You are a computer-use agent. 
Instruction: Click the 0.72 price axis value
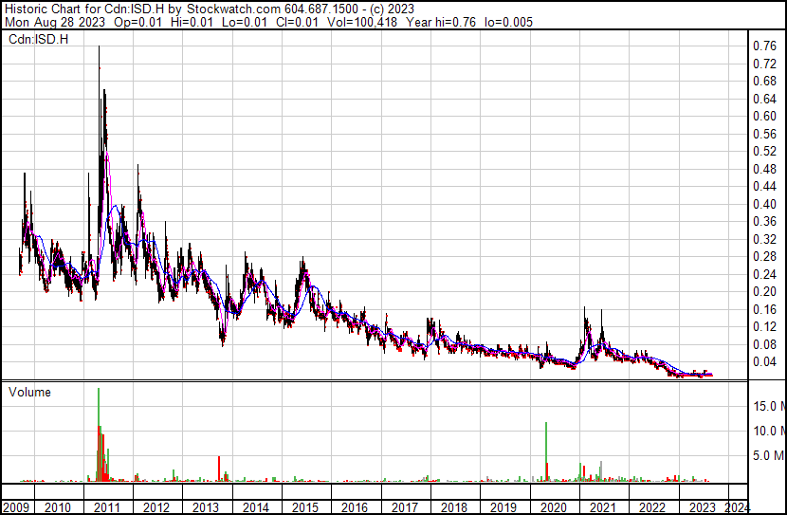click(765, 64)
